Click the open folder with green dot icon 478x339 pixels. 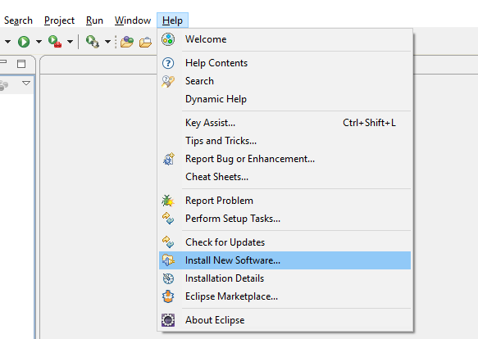pos(127,42)
